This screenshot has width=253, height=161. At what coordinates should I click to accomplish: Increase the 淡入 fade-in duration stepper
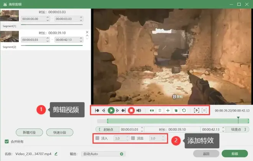tap(127, 137)
